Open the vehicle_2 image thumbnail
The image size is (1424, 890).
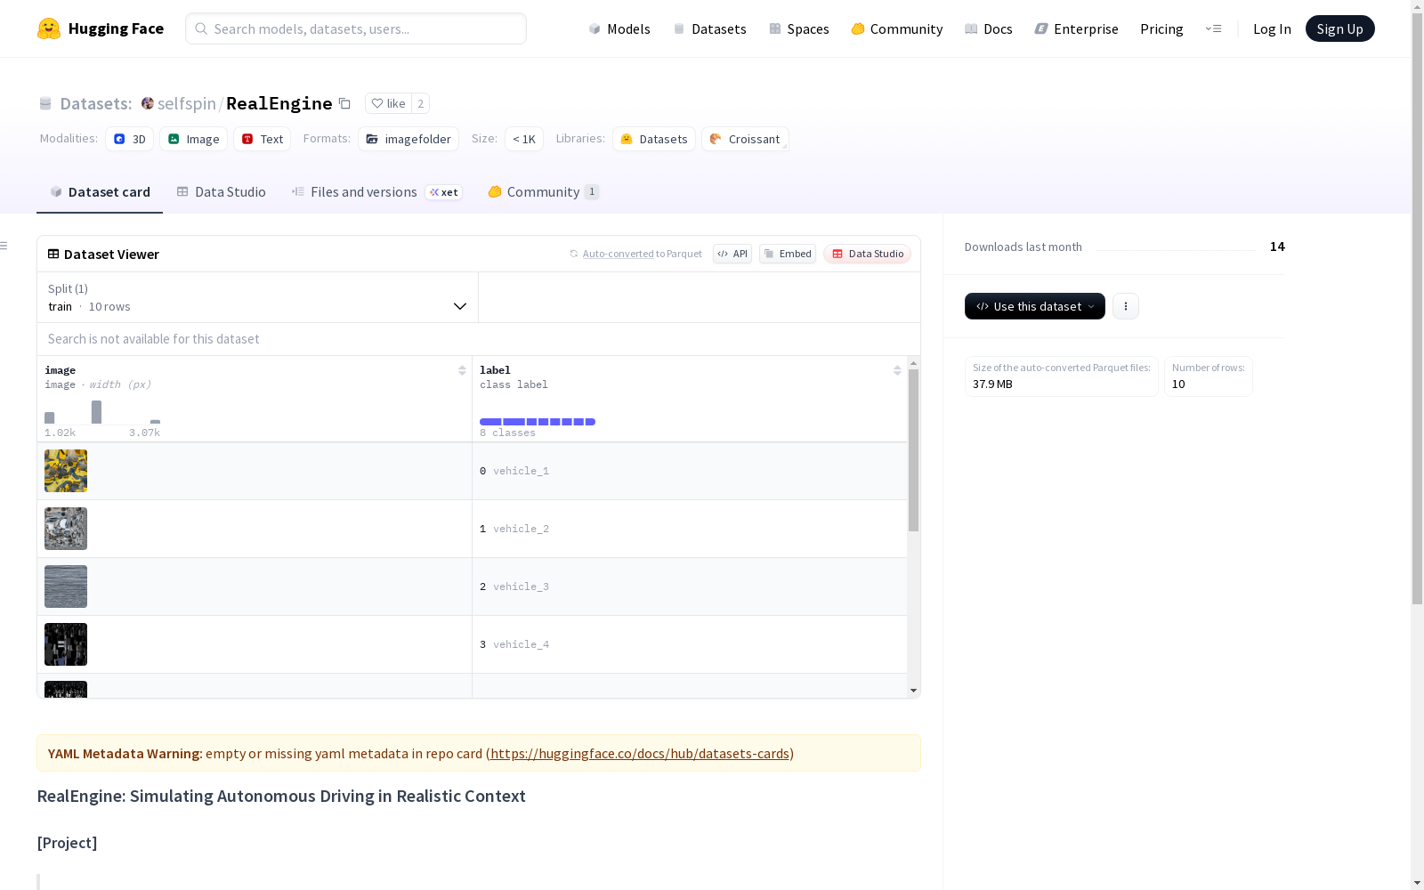[x=66, y=529]
